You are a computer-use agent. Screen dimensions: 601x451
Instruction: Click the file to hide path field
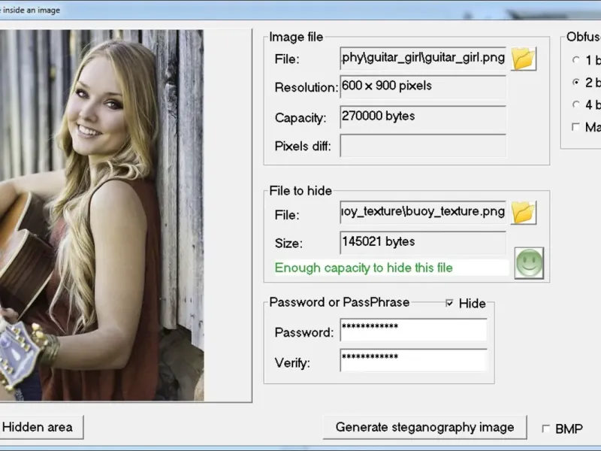(x=423, y=212)
